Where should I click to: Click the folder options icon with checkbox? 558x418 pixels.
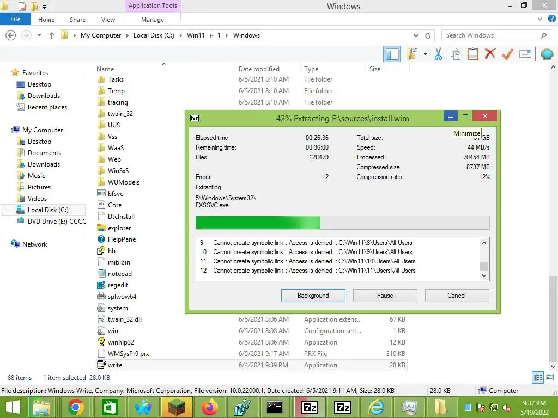point(412,54)
